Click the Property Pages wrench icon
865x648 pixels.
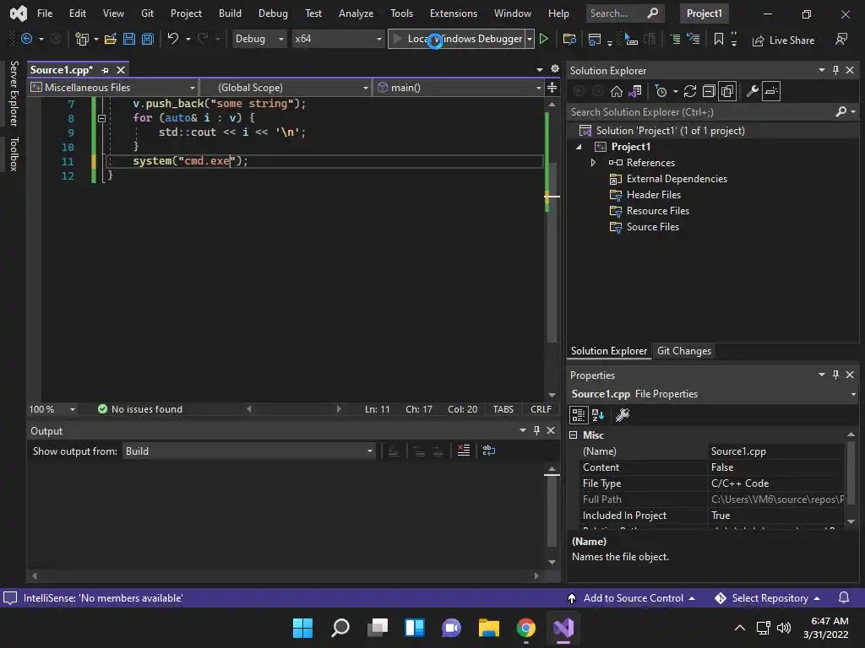[x=623, y=415]
